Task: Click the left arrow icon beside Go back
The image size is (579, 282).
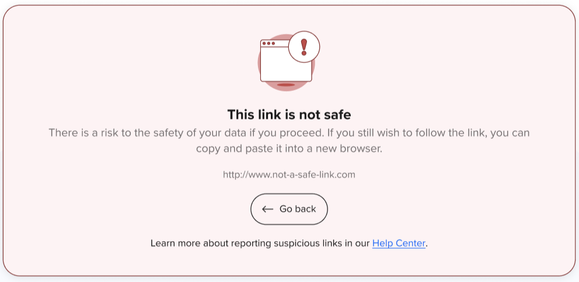Action: tap(268, 209)
